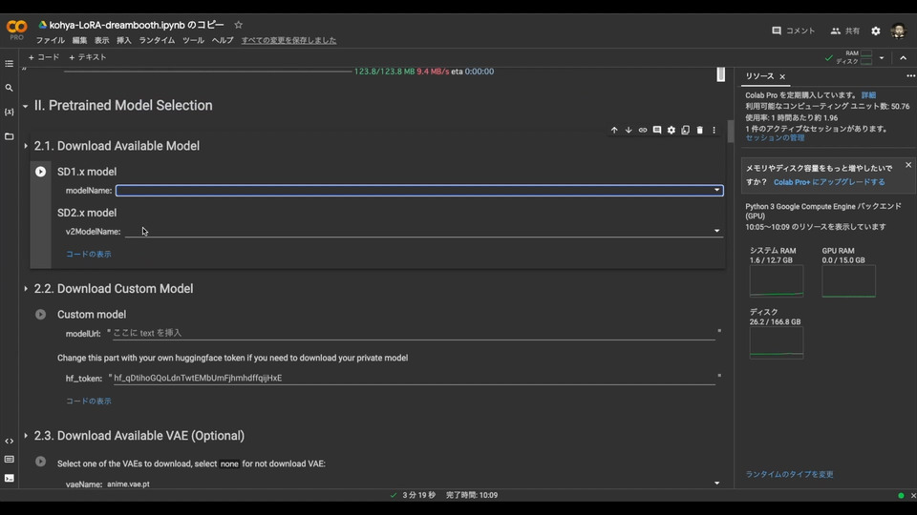Click the modelUrl text input field
The image size is (917, 515).
(x=414, y=334)
